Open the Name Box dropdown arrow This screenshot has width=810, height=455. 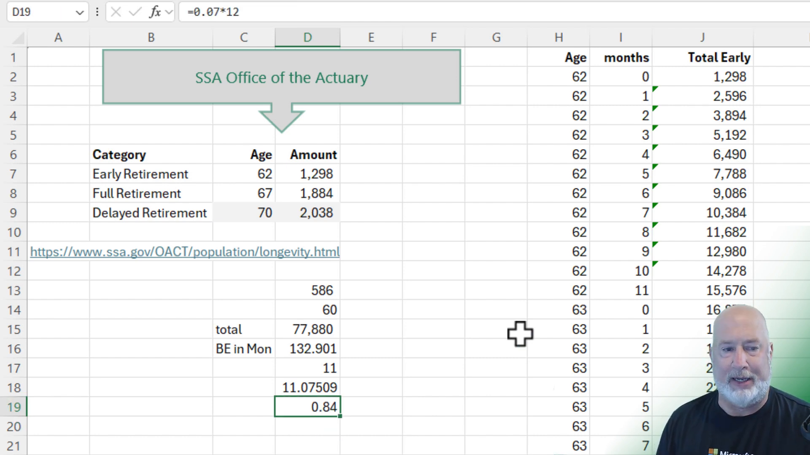(79, 12)
